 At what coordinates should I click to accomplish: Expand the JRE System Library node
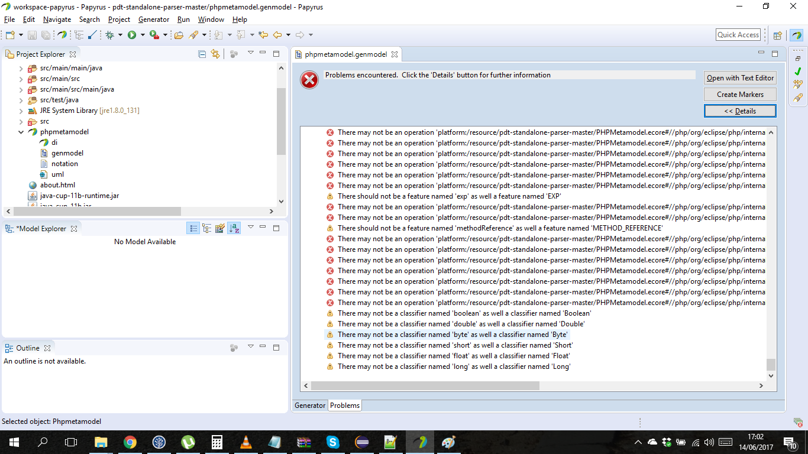point(21,111)
